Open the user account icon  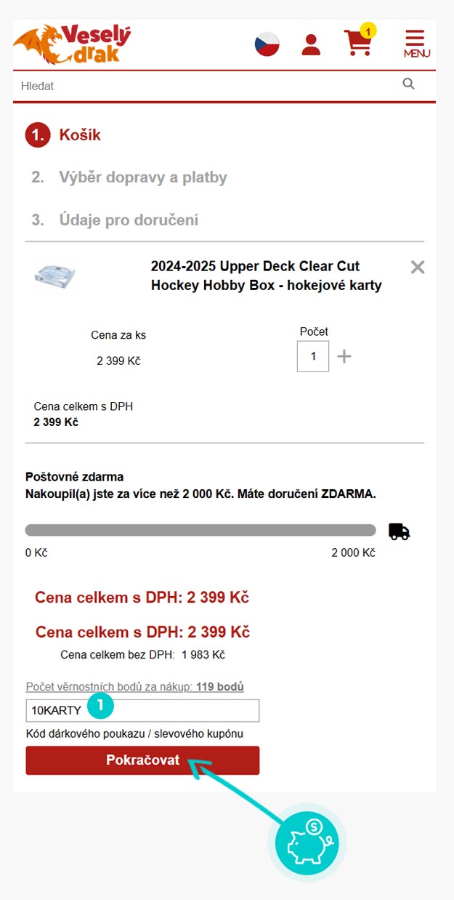click(x=311, y=44)
